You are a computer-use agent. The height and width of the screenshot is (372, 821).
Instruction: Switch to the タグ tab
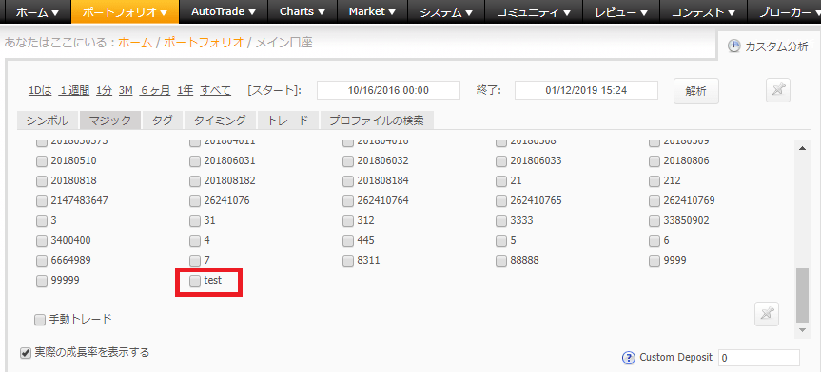[x=162, y=121]
